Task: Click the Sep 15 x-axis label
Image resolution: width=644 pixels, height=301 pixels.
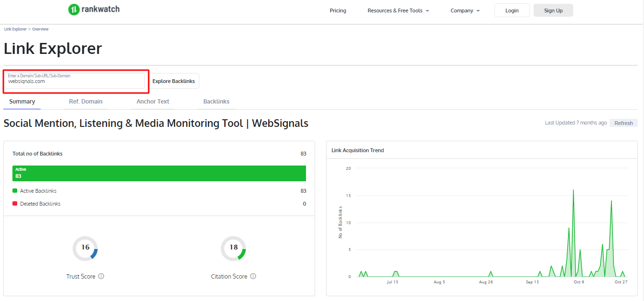Action: click(x=532, y=282)
